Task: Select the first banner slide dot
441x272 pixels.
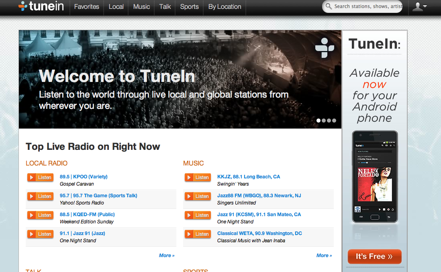Action: (x=318, y=121)
